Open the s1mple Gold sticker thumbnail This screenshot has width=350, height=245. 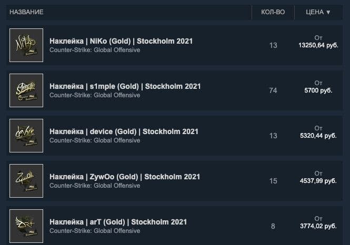[x=26, y=90]
